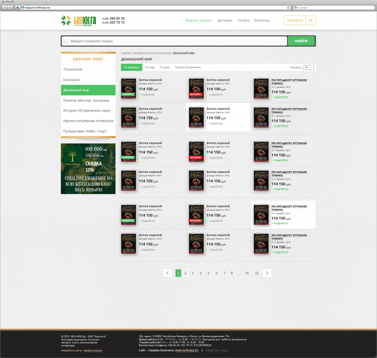Click the magnifier icon in the search box
The width and height of the screenshot is (377, 358).
66,41
